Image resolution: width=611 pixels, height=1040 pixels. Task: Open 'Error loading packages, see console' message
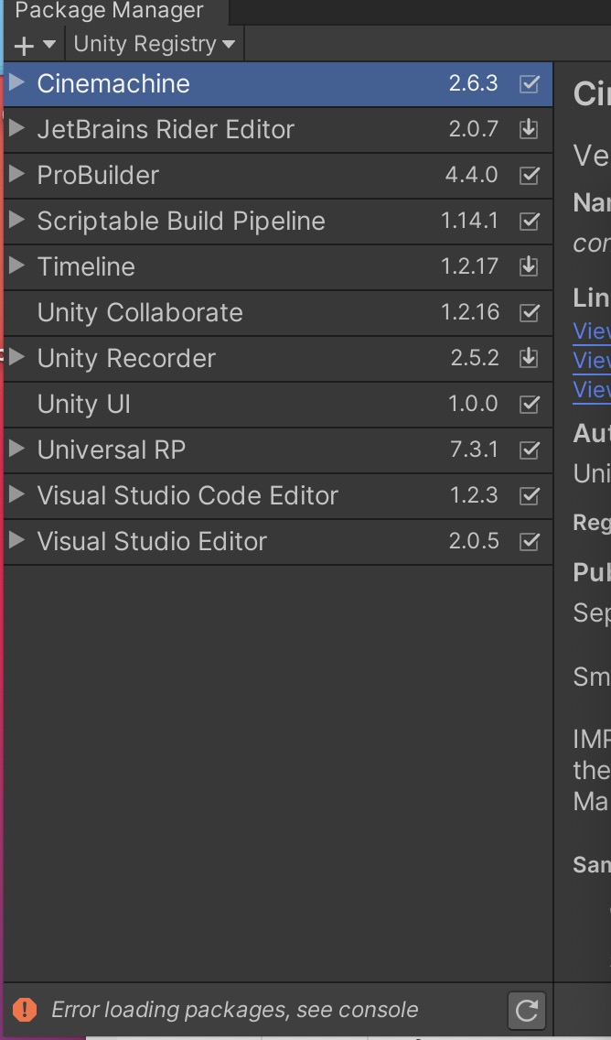(234, 1010)
